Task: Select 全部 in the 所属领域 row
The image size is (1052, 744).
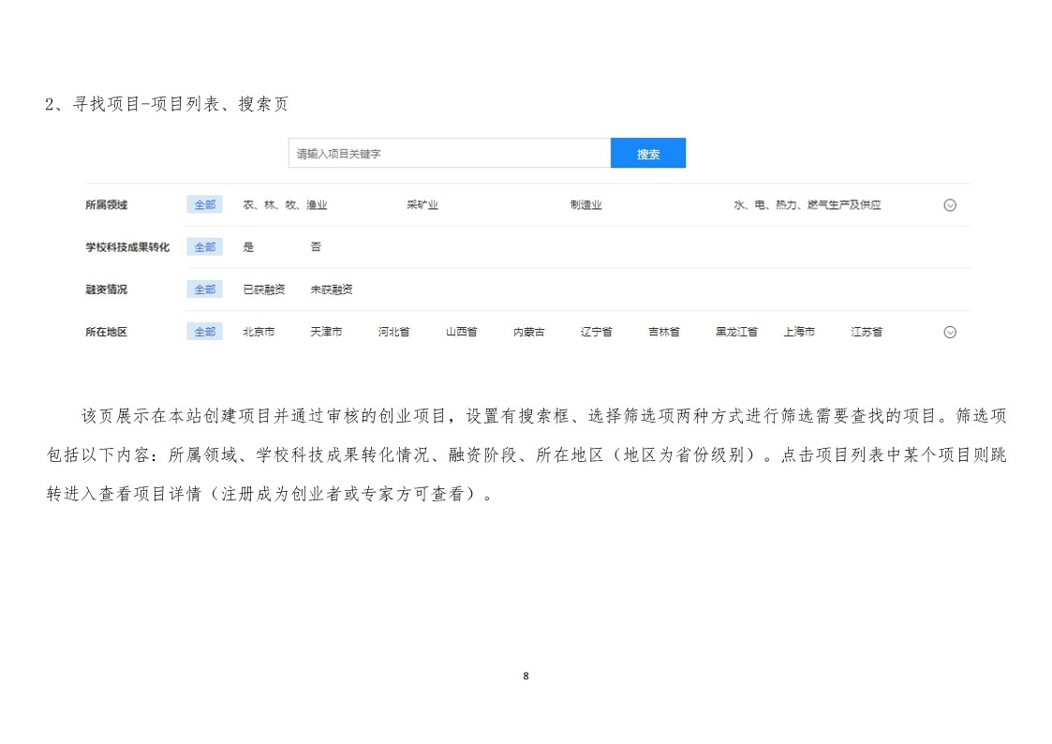Action: [x=204, y=204]
